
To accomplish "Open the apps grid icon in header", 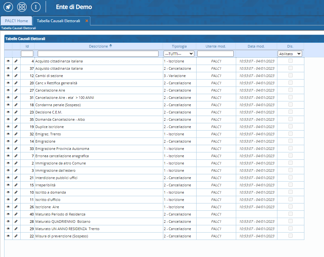I will click(22, 7).
